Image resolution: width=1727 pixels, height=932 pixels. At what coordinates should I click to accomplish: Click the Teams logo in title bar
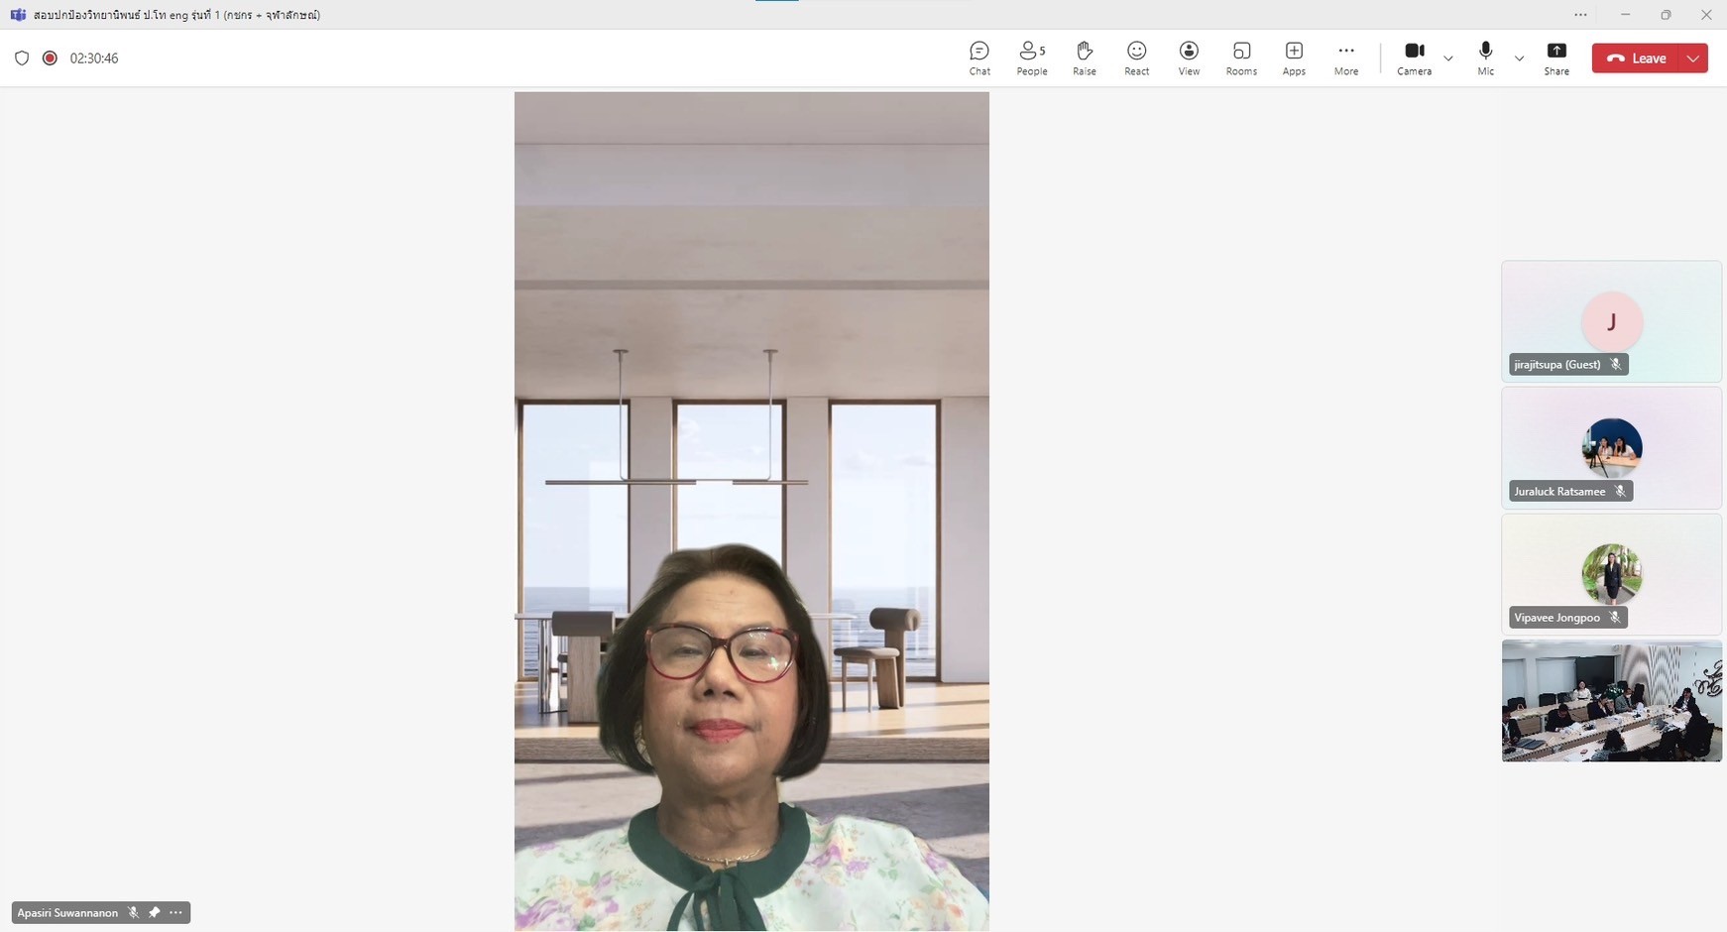[18, 15]
